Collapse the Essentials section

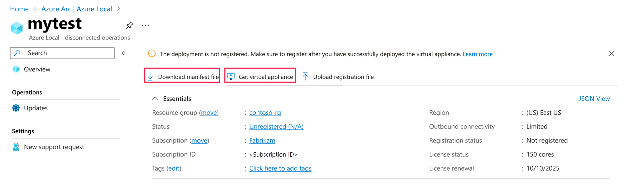(155, 99)
